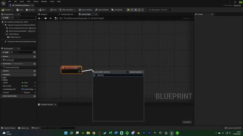Viewport: 243px width, 136px height.
Task: Open the Tools menu
Action: click(x=52, y=2)
